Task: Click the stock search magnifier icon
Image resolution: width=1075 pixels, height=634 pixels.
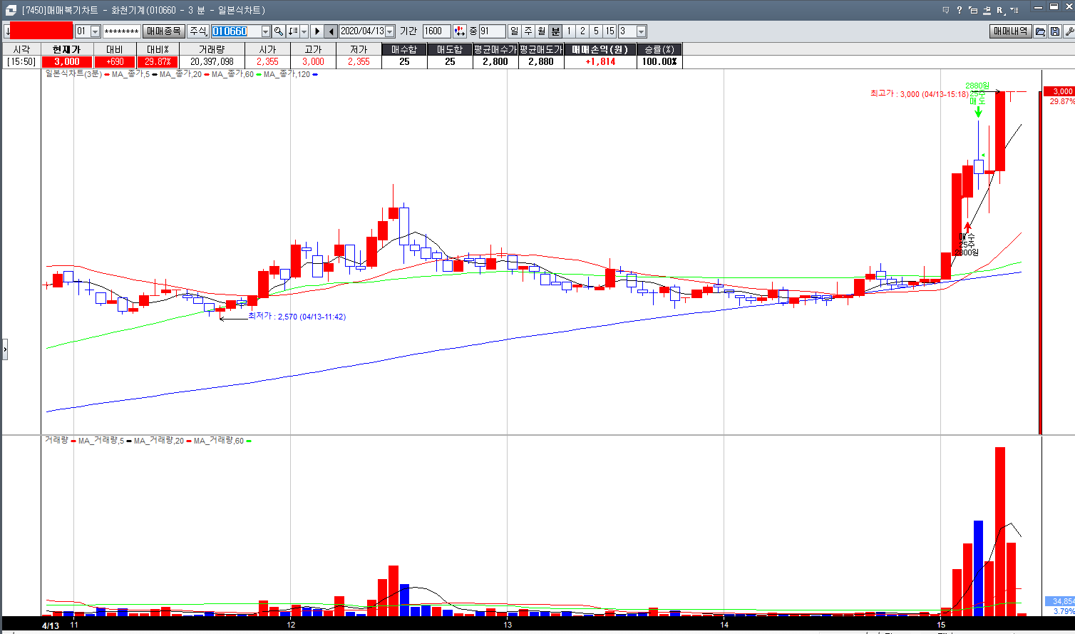Action: (x=279, y=31)
